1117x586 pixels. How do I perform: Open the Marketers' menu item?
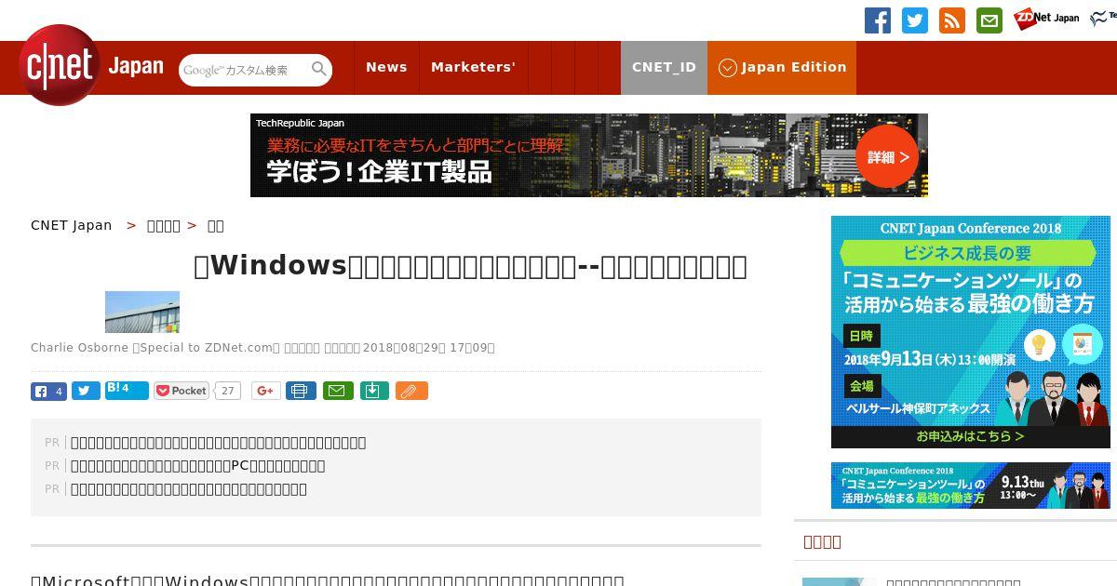coord(473,67)
